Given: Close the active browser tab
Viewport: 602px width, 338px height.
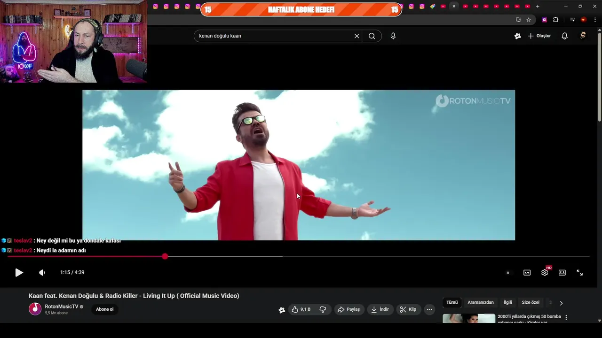Looking at the screenshot, I should [x=454, y=7].
